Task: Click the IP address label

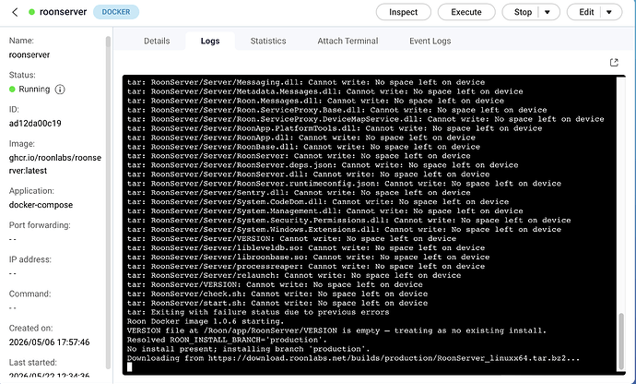Action: pos(30,259)
